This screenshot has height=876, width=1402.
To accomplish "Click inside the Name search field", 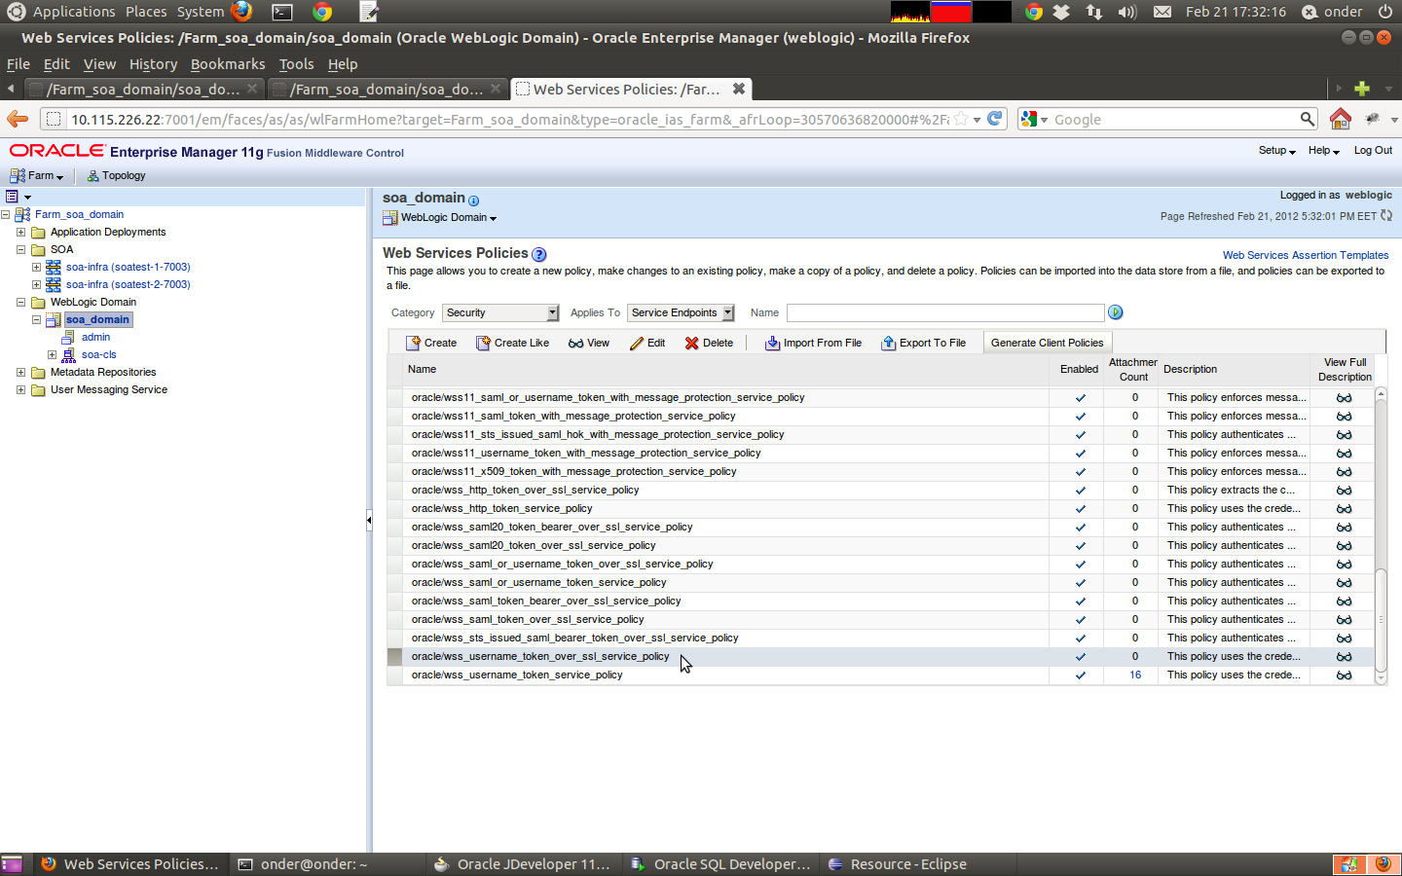I will point(944,311).
